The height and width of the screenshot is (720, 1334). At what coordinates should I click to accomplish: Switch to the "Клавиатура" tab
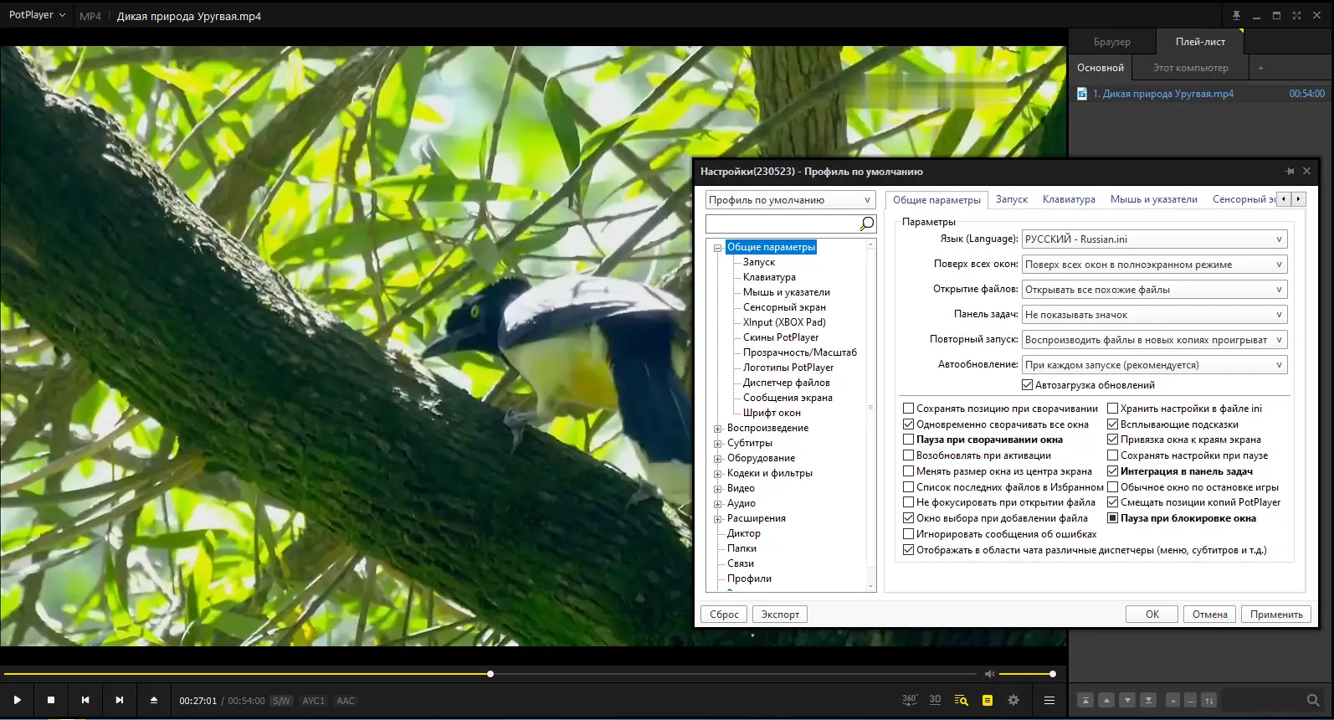coord(1068,199)
